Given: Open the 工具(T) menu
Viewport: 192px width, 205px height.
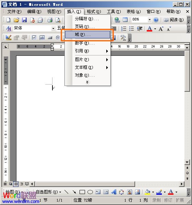Looking at the screenshot, I should pos(114,12).
